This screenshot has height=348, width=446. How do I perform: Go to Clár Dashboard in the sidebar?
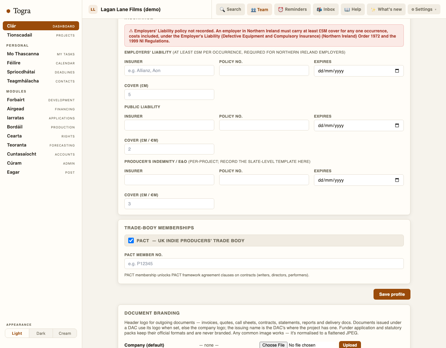pyautogui.click(x=41, y=26)
